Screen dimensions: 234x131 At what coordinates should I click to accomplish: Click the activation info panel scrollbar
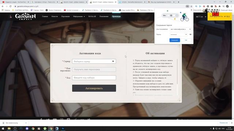pos(177,71)
